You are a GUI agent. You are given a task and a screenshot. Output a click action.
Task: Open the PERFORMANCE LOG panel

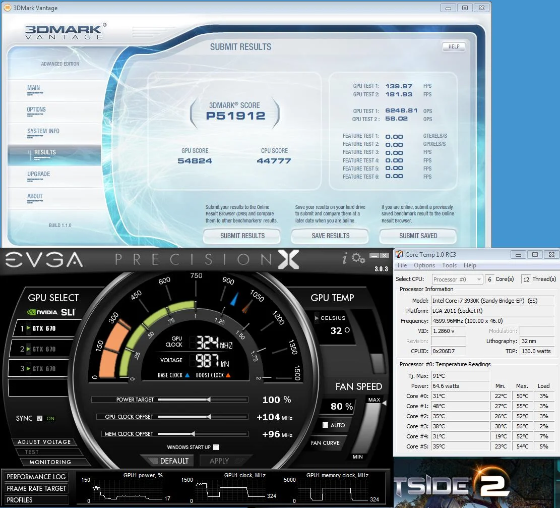click(x=36, y=477)
